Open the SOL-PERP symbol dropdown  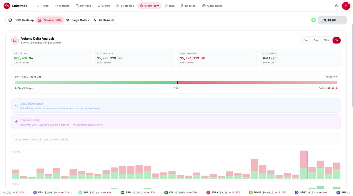[332, 20]
